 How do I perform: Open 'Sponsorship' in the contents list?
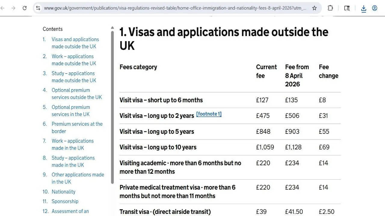click(x=65, y=201)
